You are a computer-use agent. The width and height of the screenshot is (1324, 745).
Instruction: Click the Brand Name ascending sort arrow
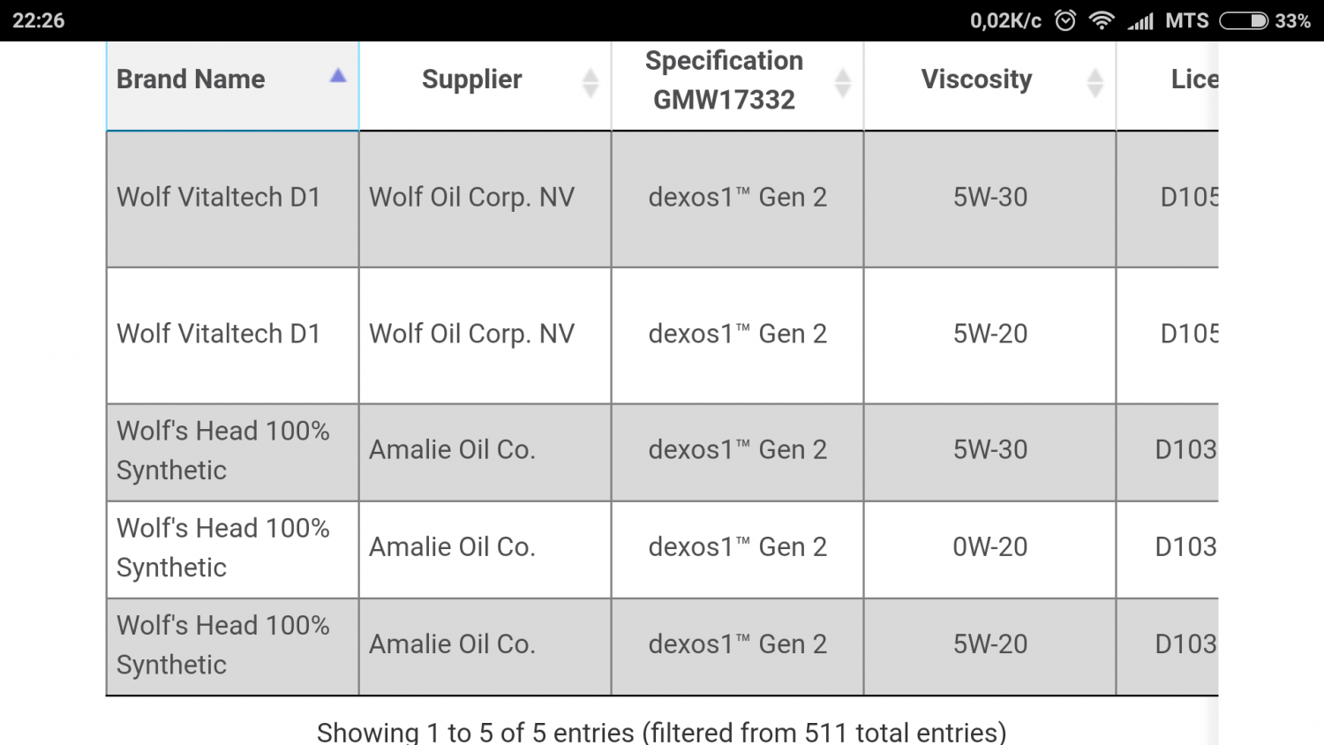[x=338, y=76]
